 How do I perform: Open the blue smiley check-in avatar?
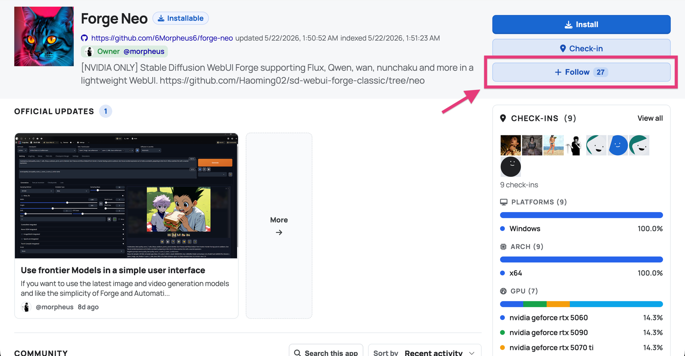(618, 145)
